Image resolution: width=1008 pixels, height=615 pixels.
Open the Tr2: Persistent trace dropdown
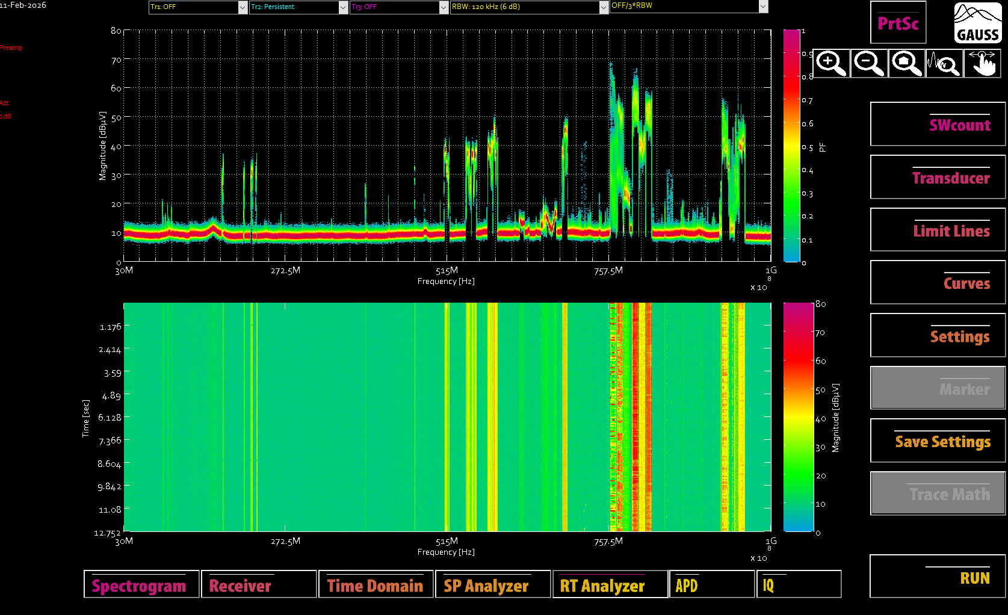pos(296,7)
